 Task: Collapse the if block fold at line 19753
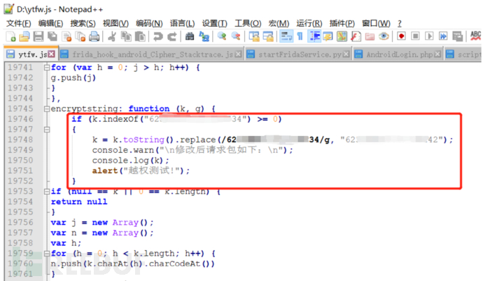pos(47,191)
